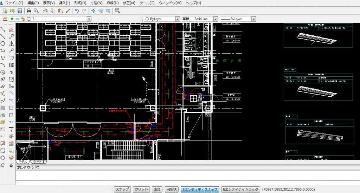360x193 pixels.
Task: Open the 寸法(N) dimension menu
Action: (96, 3)
